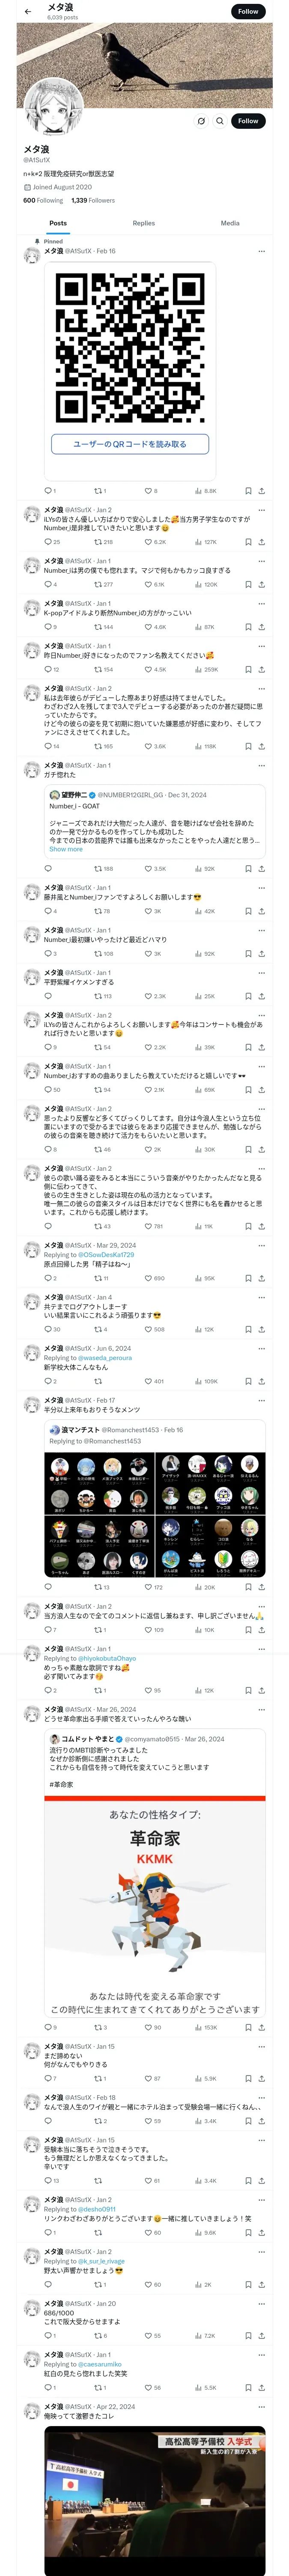
Task: Expand the quoted post with Show more
Action: tap(66, 849)
